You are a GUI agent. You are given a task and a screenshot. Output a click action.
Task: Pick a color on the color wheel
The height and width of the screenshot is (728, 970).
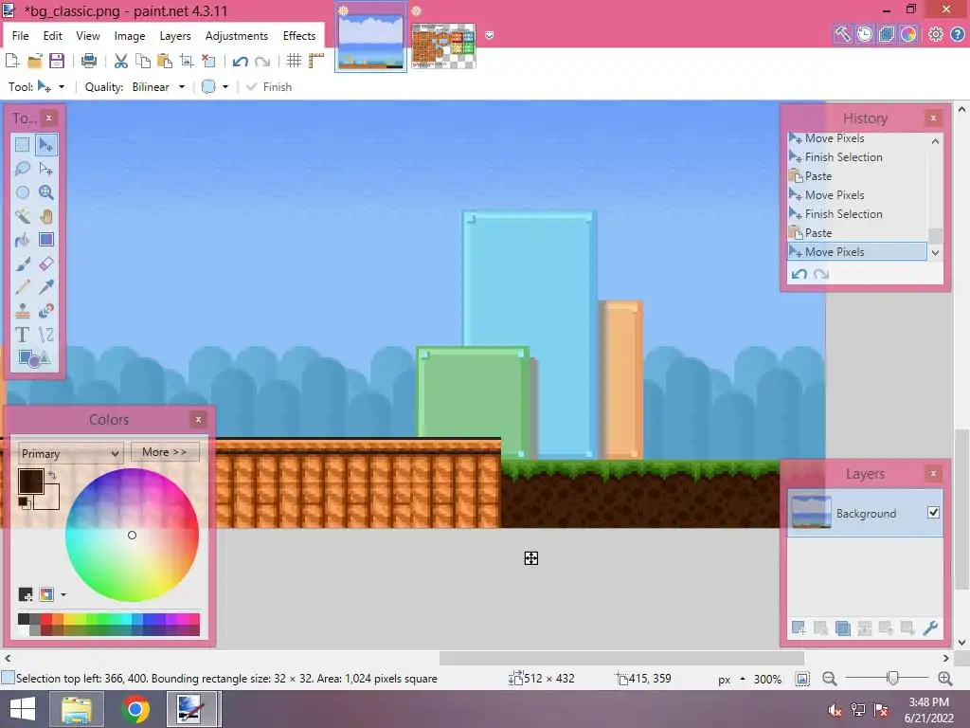point(132,535)
